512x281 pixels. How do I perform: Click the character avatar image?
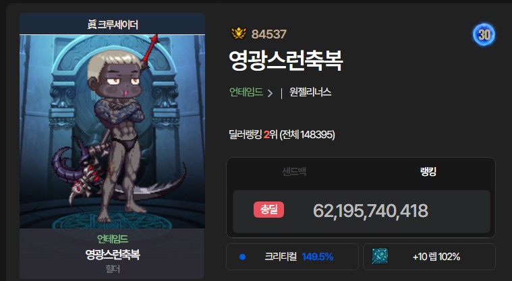click(113, 131)
